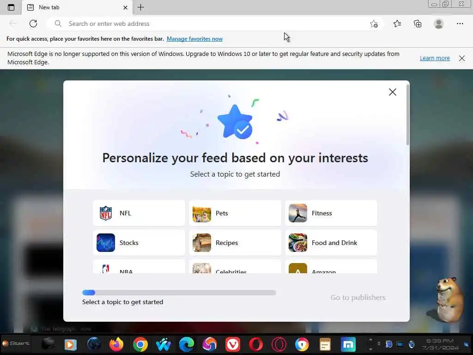Open the globe browser taskbar icon
The width and height of the screenshot is (473, 355).
click(94, 344)
